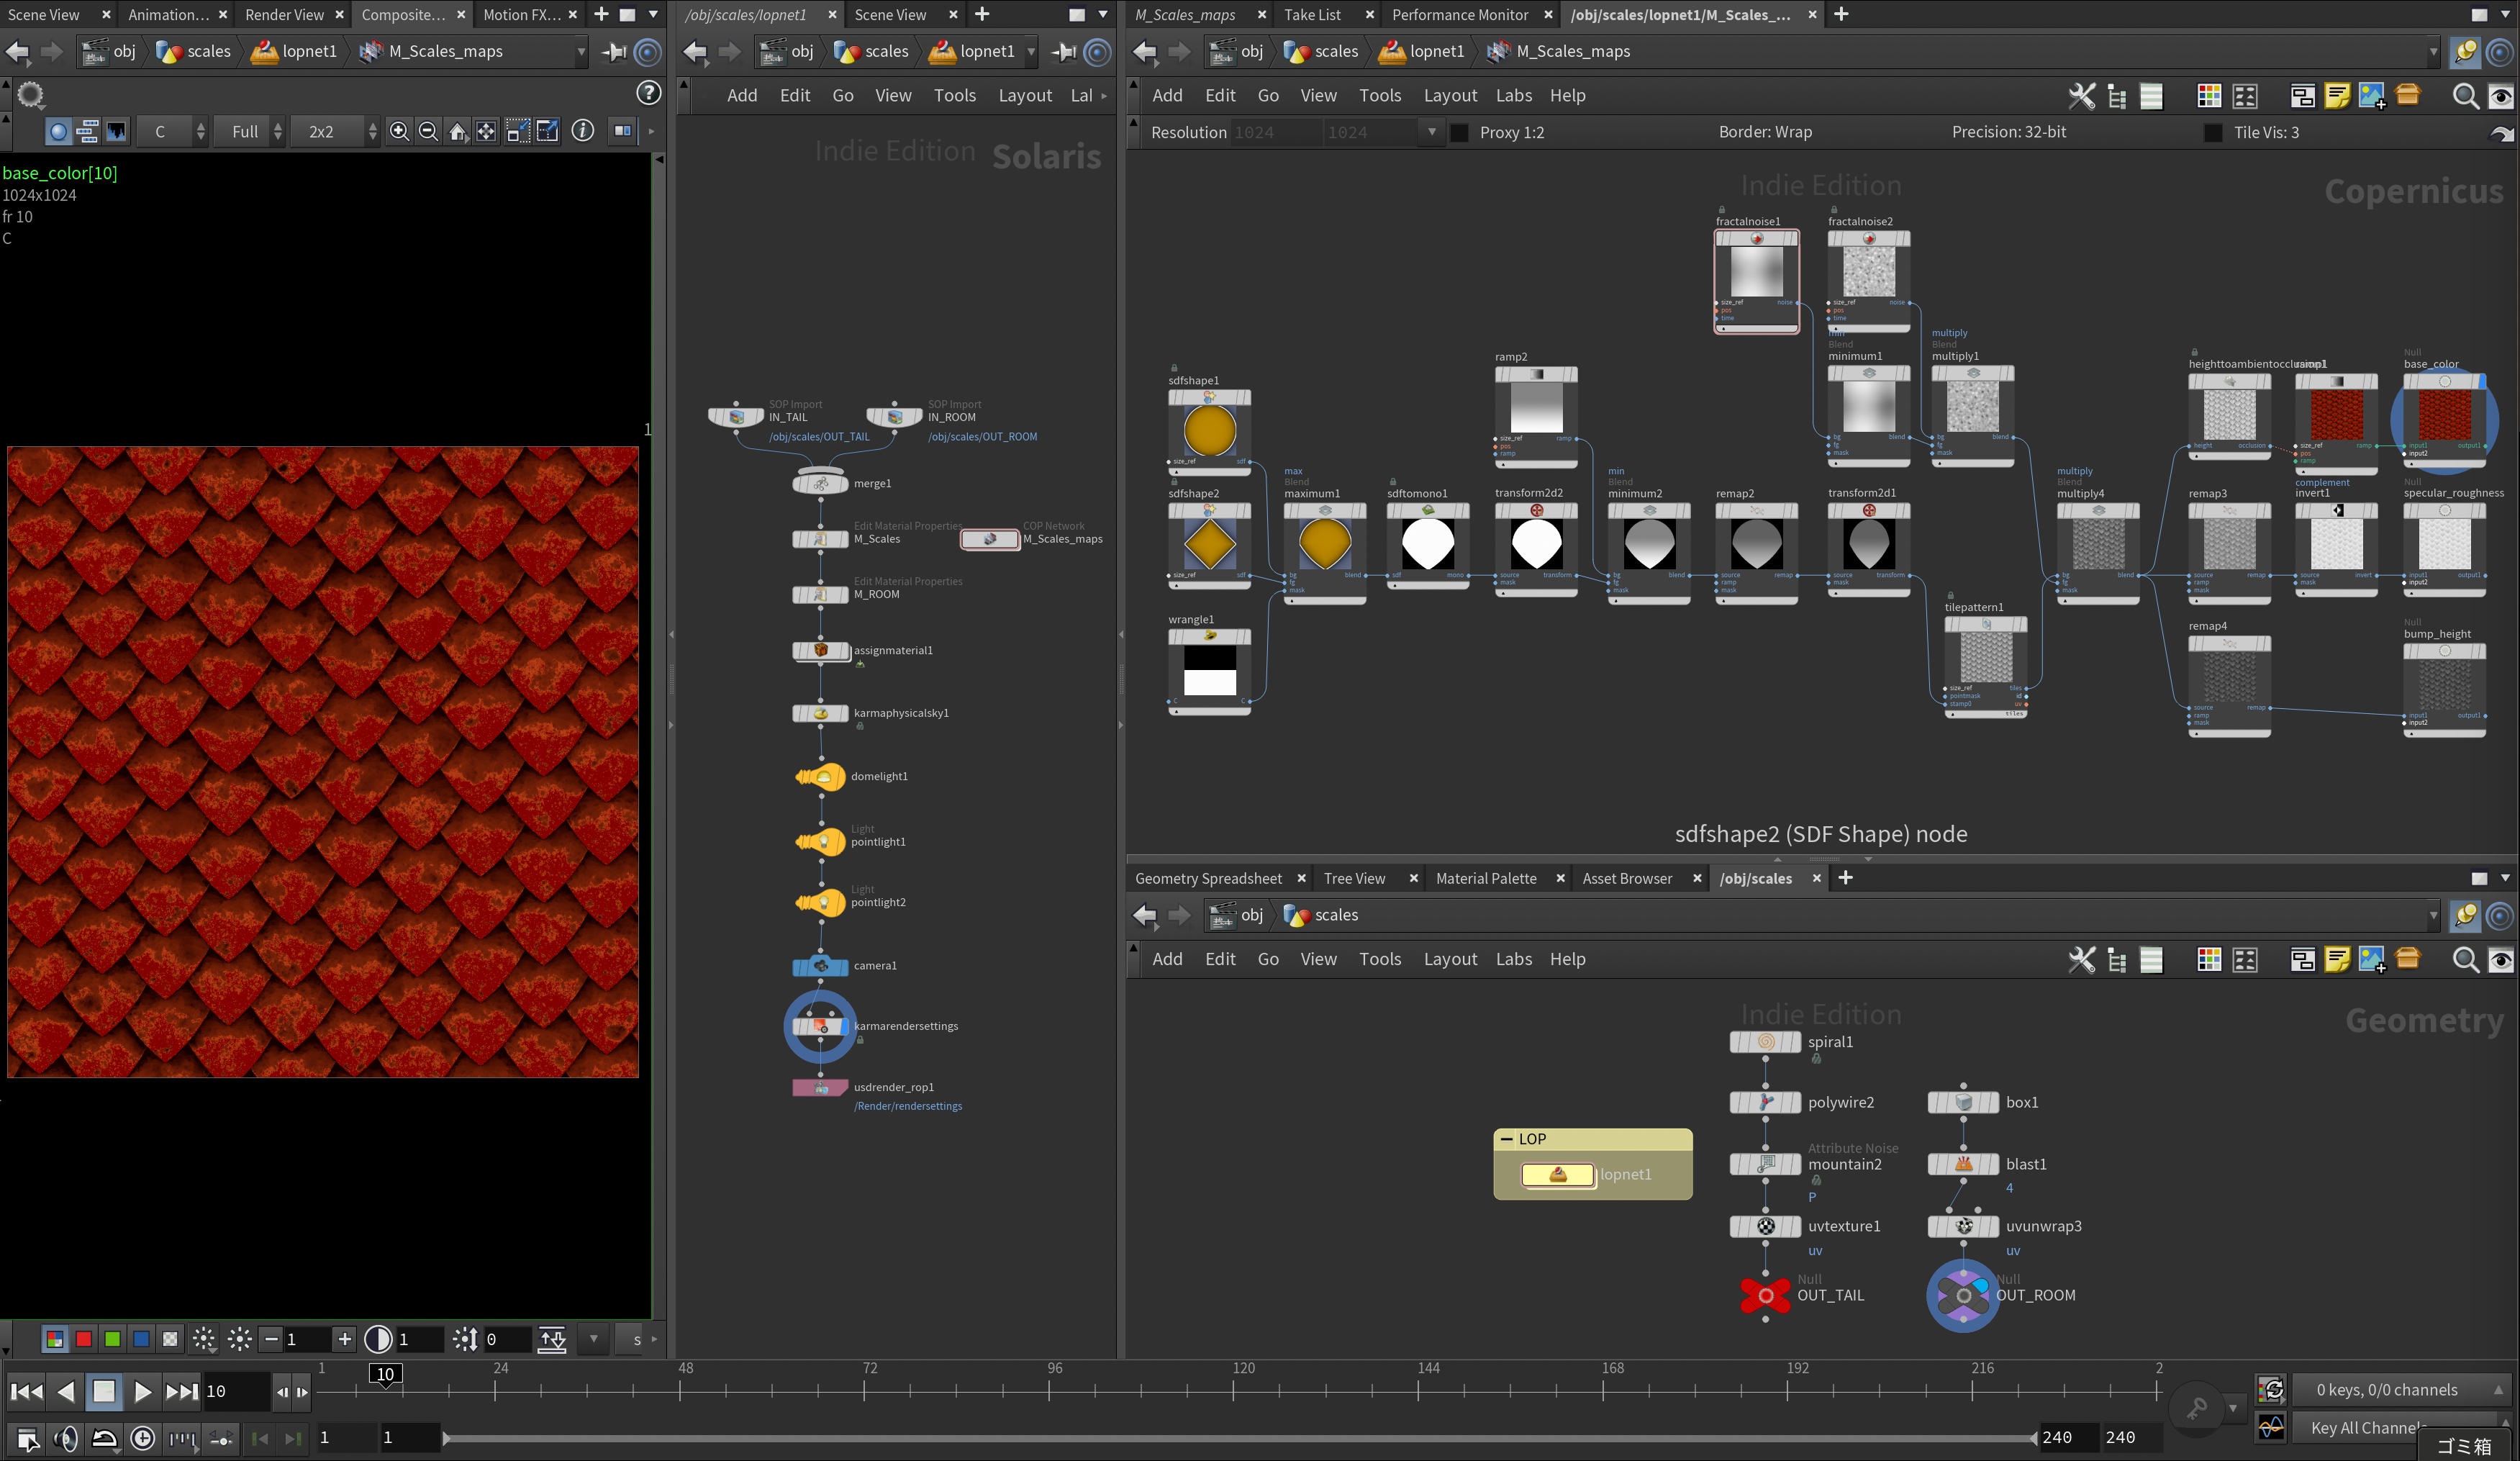Image resolution: width=2520 pixels, height=1461 pixels.
Task: Click the home view icon in viewer
Action: (x=457, y=132)
